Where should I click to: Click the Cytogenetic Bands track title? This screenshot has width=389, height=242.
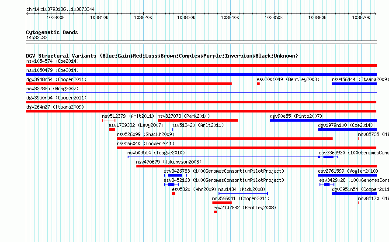[52, 32]
